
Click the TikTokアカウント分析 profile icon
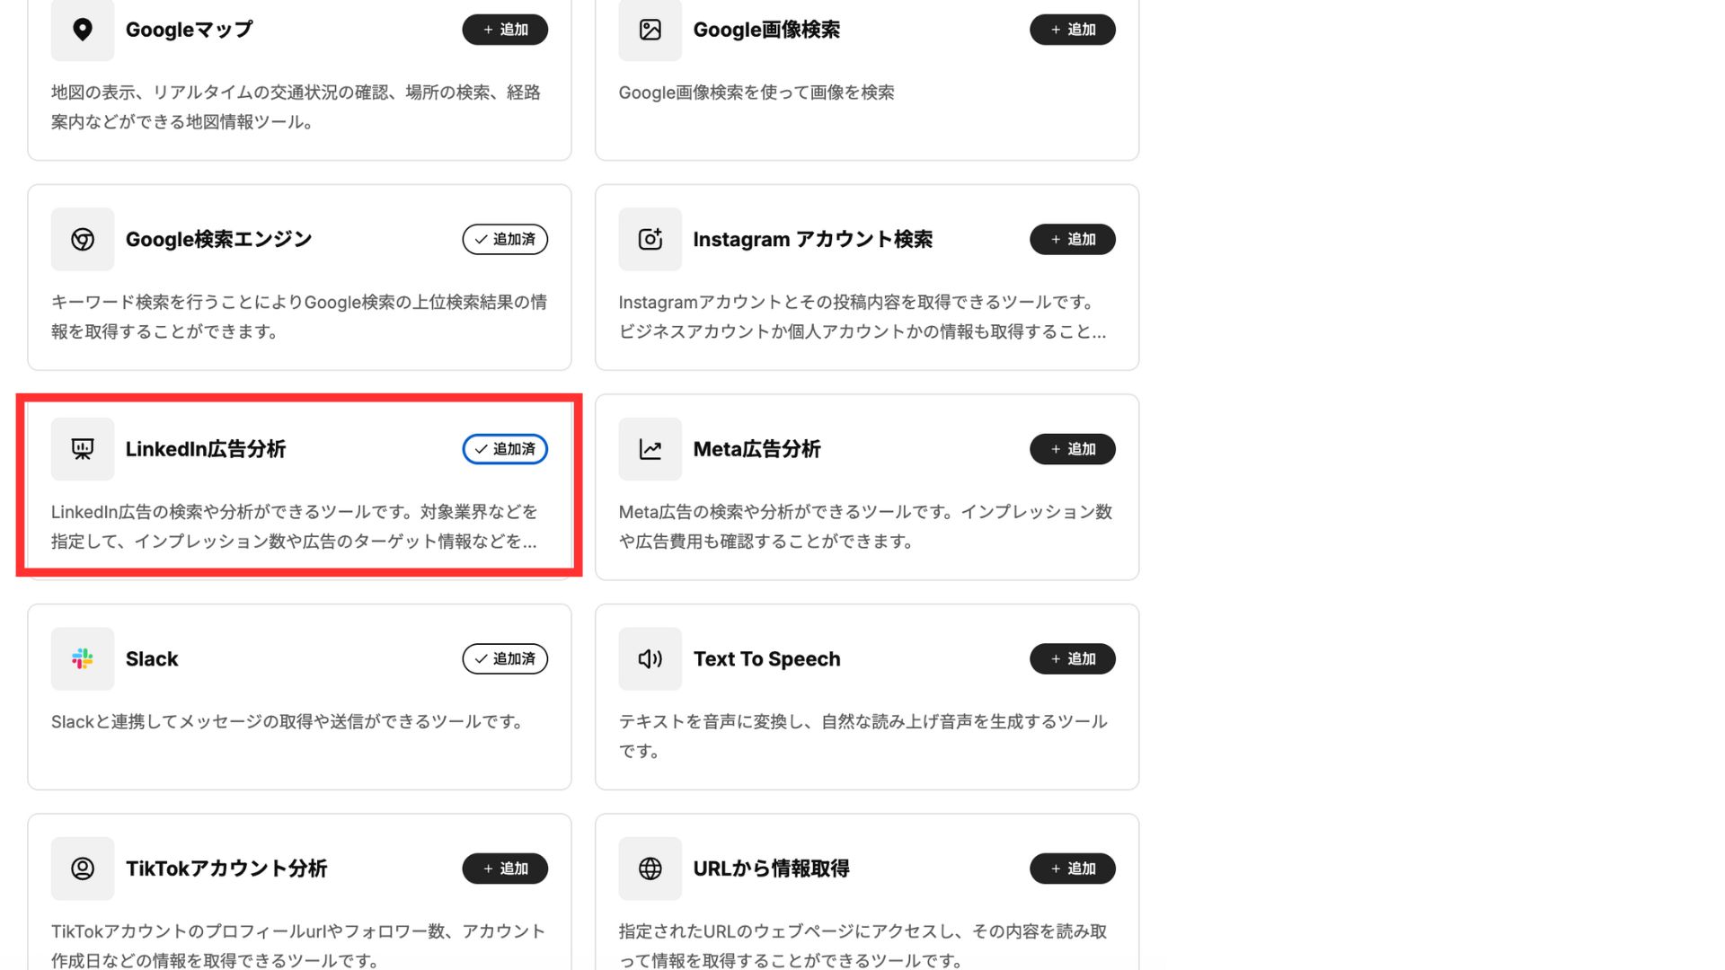click(83, 869)
